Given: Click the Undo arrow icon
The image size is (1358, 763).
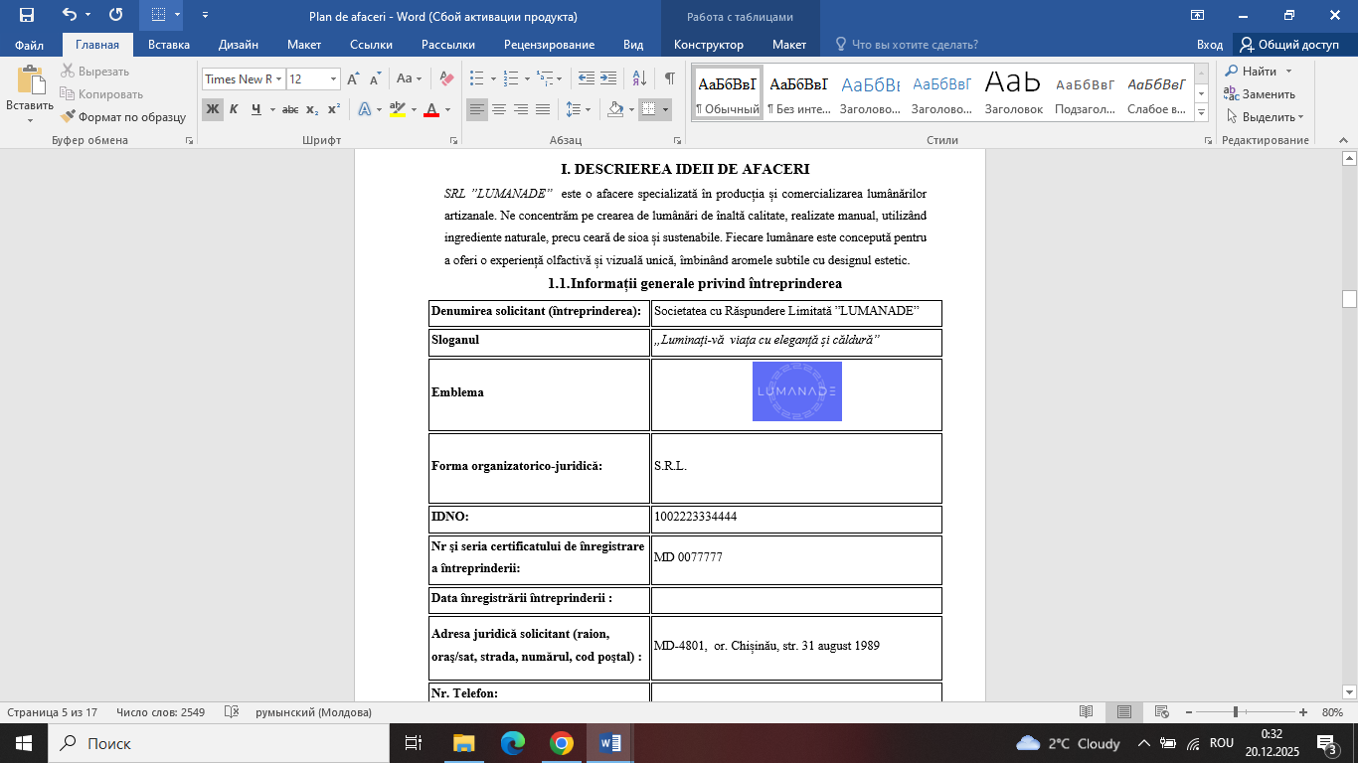Looking at the screenshot, I should tap(69, 15).
